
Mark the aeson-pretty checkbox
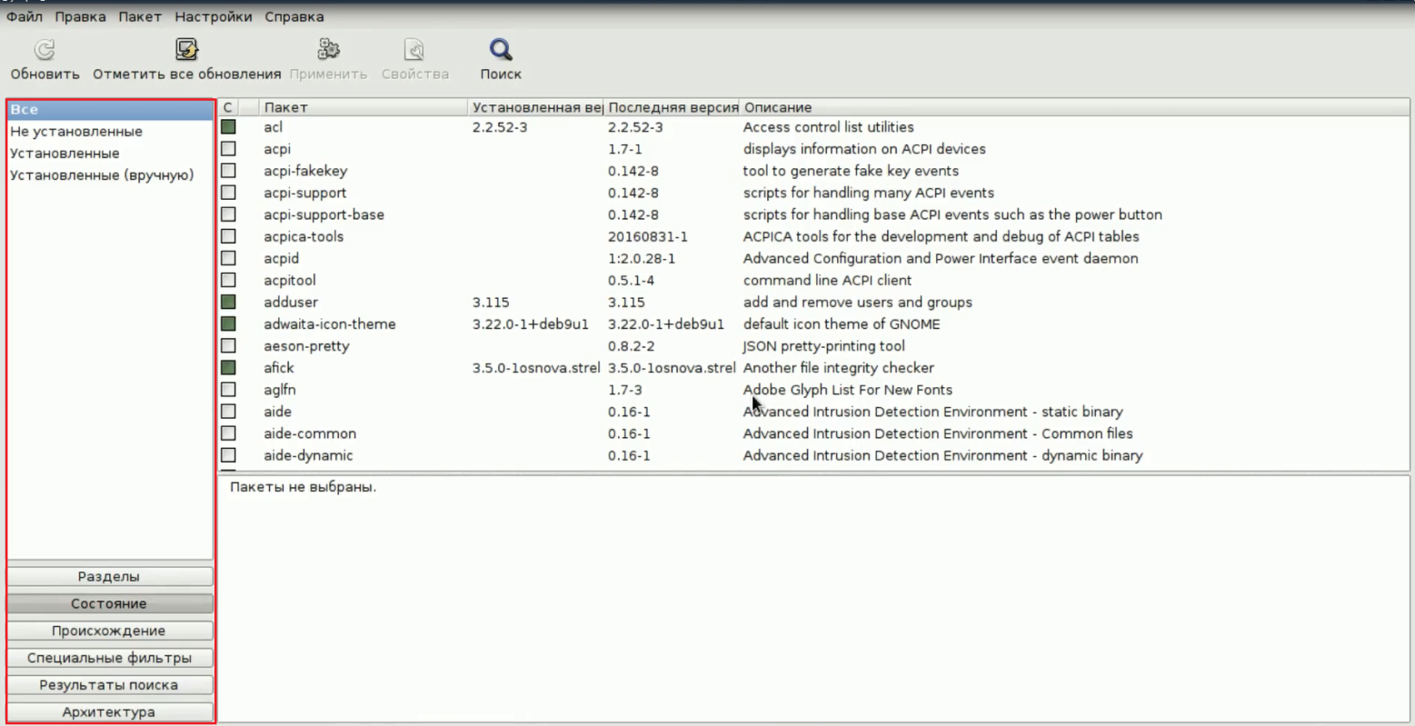pos(228,345)
